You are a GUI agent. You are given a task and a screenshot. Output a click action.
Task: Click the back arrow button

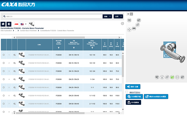coord(9,24)
